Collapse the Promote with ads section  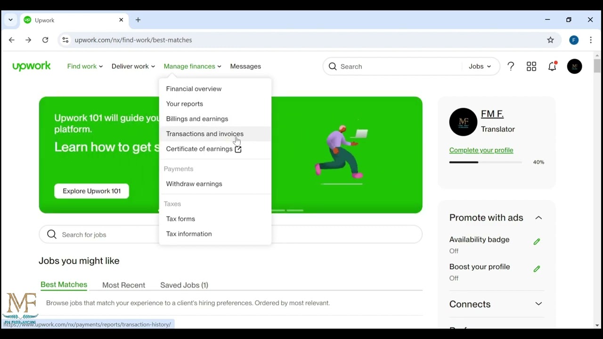coord(538,218)
